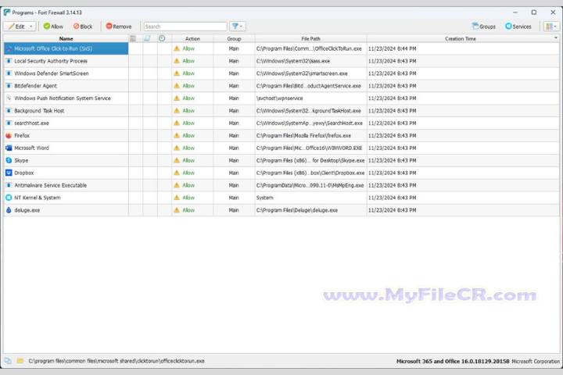Select Windows Defender SmartScreen row
Image resolution: width=563 pixels, height=375 pixels.
click(x=281, y=73)
